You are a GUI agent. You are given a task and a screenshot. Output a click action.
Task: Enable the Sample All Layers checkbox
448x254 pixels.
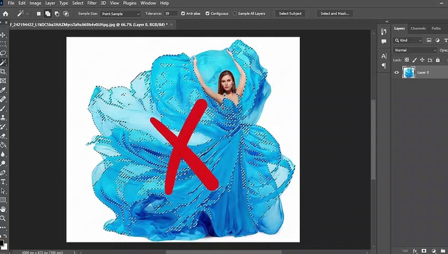point(235,13)
